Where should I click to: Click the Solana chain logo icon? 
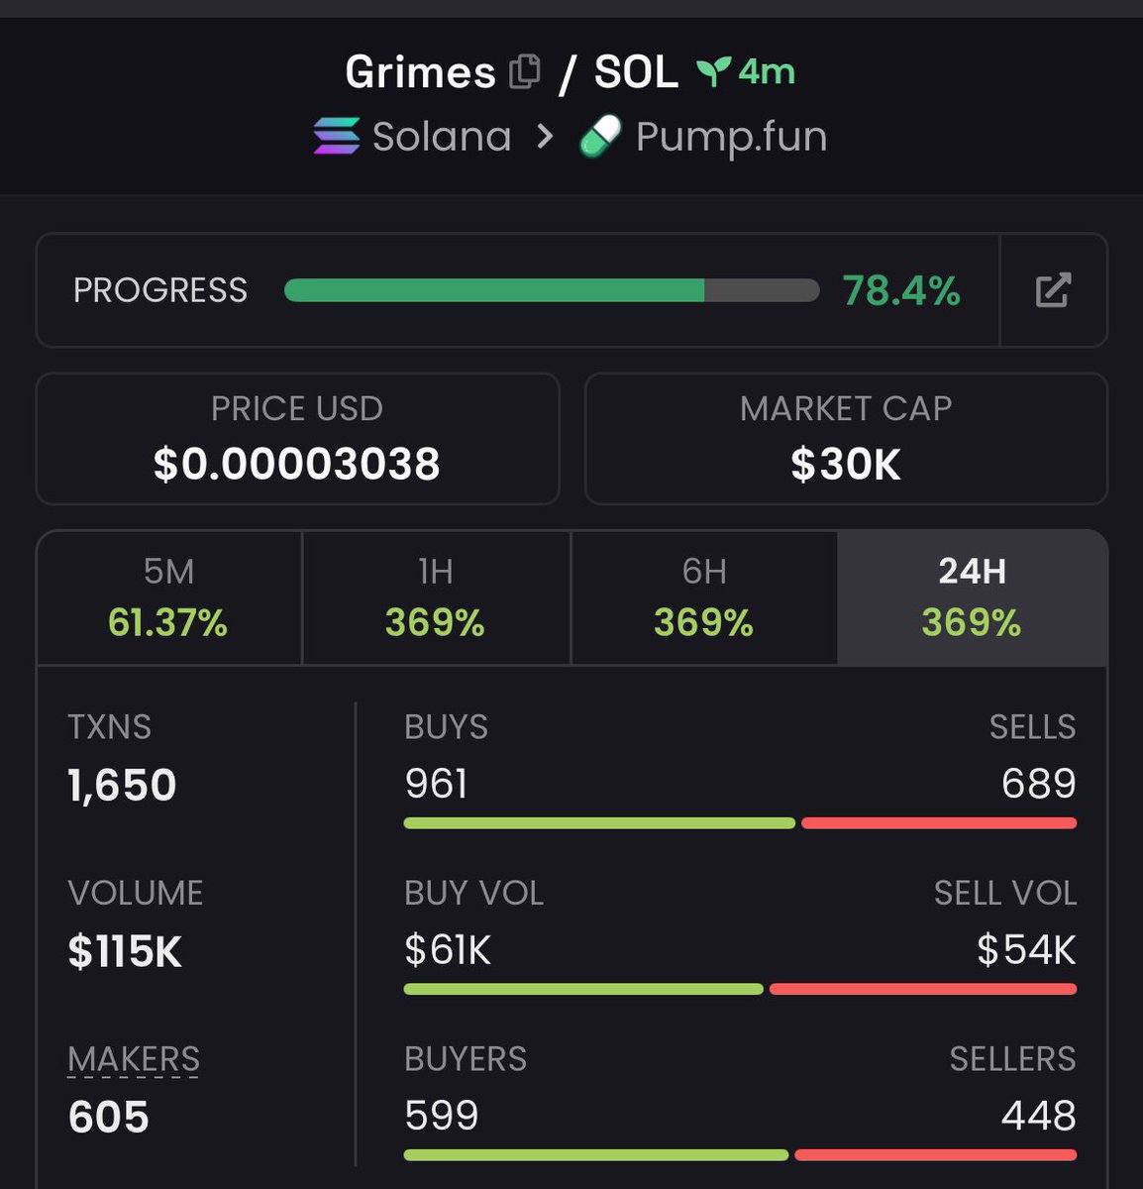(337, 137)
